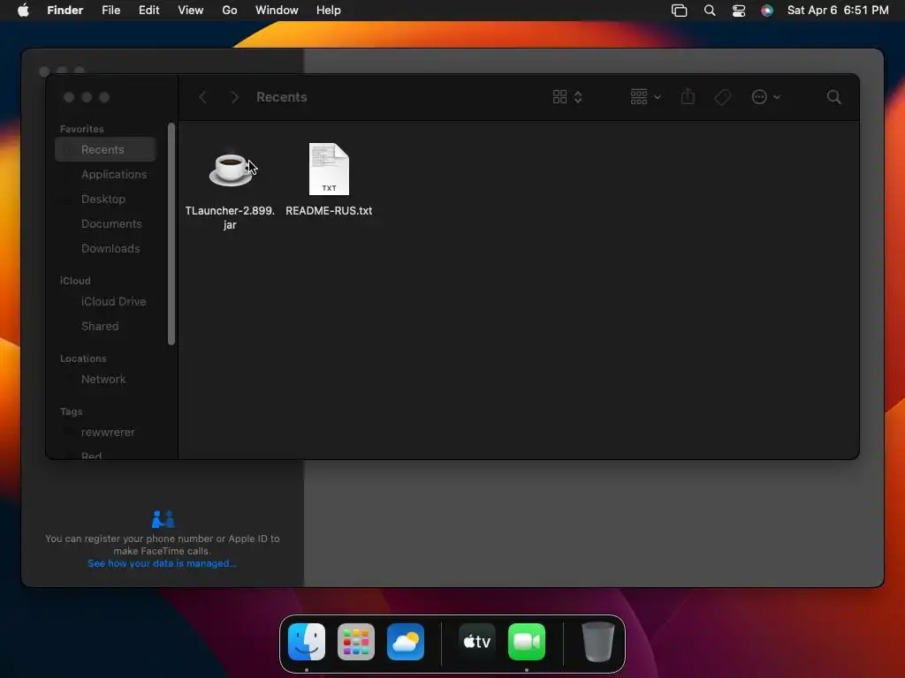Open the group-by options dropdown
905x678 pixels.
tap(645, 97)
